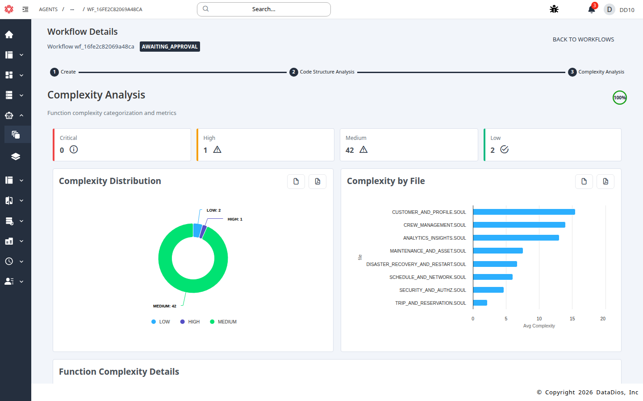Open the AGENTS breadcrumb item

click(x=48, y=9)
